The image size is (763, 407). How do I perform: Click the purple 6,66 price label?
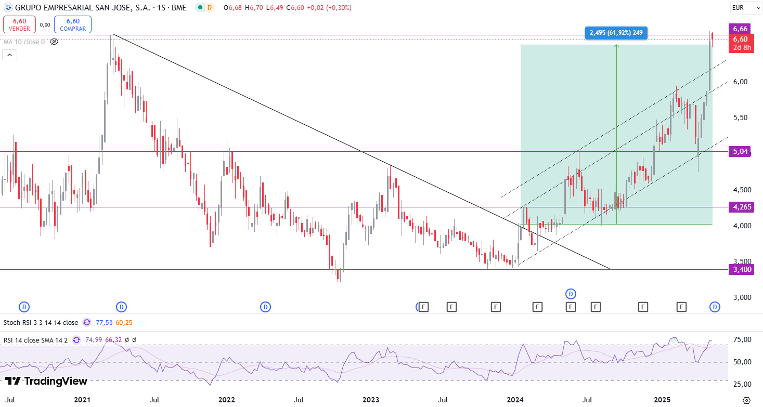(x=740, y=29)
